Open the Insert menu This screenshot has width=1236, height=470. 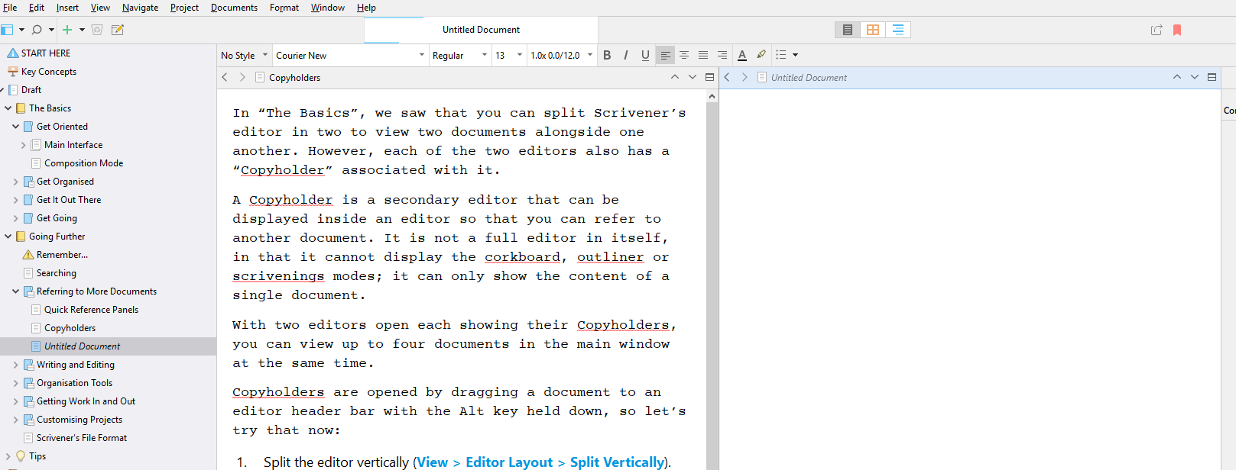click(x=67, y=8)
